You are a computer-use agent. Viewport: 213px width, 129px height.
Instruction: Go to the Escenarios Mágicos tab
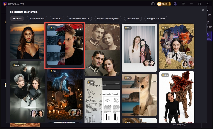(108, 19)
